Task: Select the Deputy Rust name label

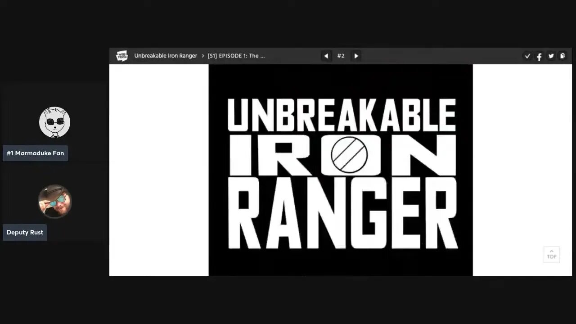Action: click(x=25, y=232)
